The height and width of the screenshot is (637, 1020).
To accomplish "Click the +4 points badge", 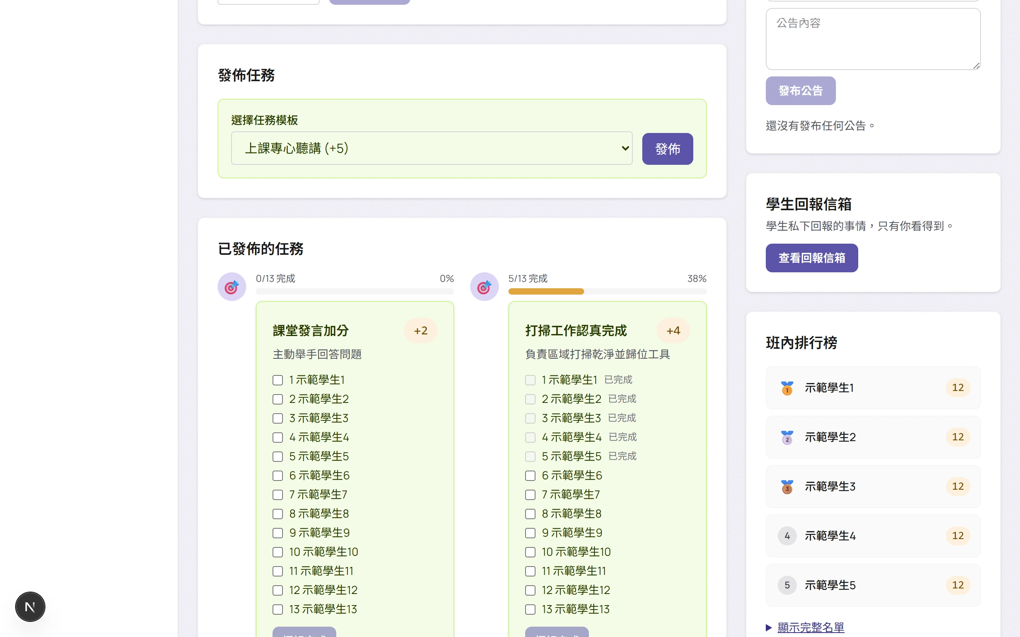I will click(673, 331).
